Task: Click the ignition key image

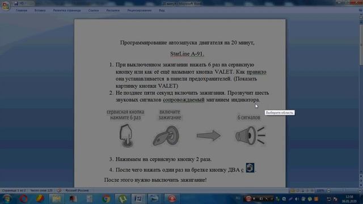Action: tap(166, 136)
